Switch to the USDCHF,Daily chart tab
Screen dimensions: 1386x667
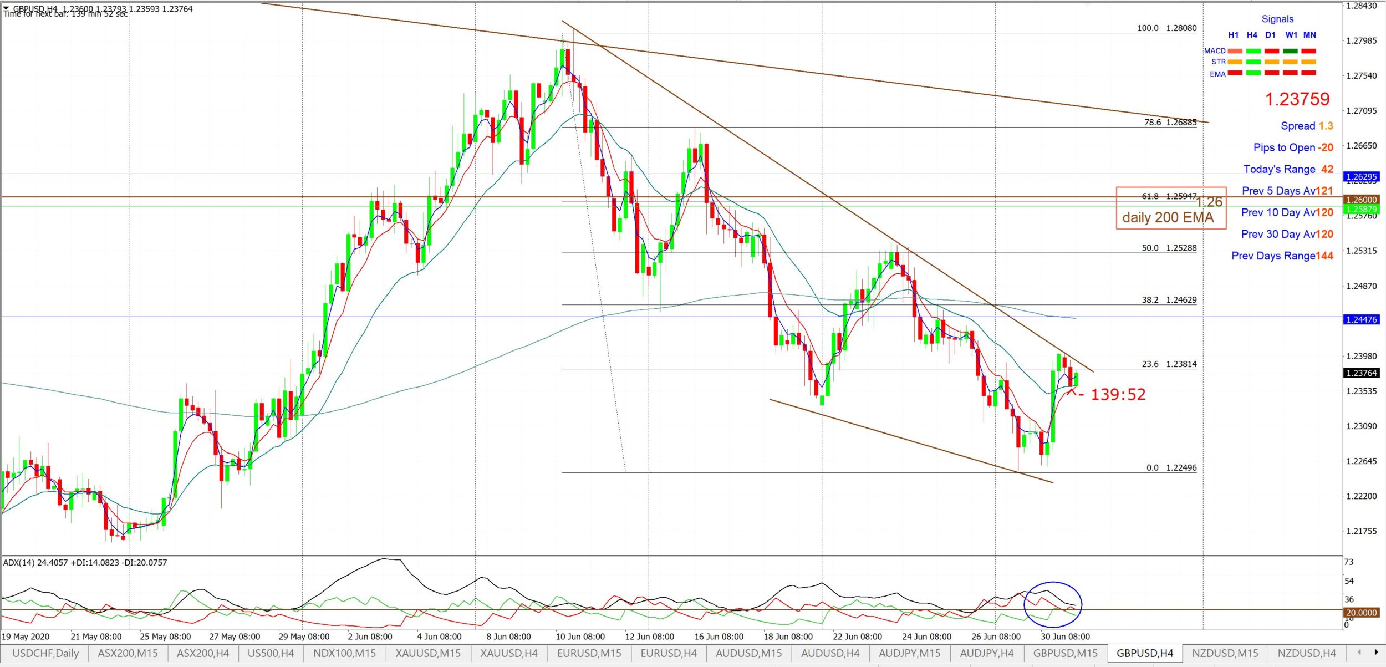tap(45, 653)
